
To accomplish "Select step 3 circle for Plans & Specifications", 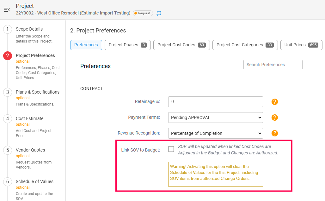I will click(8, 92).
